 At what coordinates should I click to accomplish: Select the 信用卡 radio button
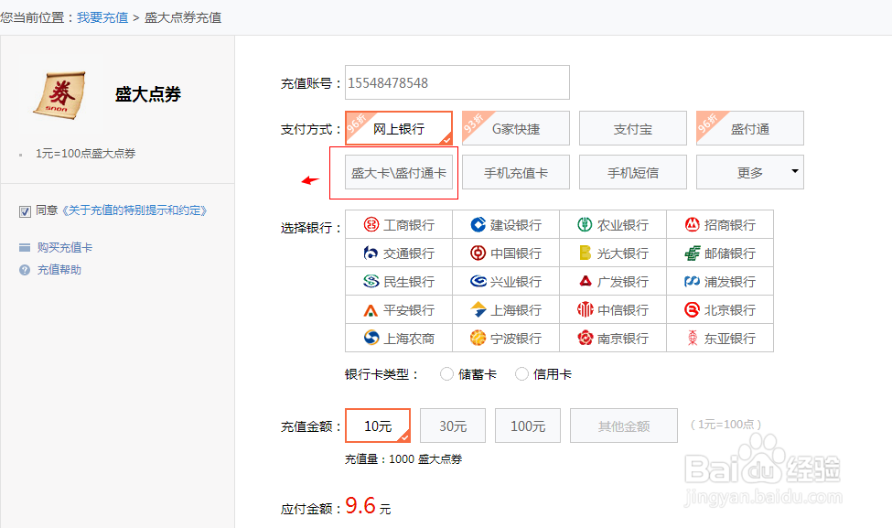(x=521, y=374)
